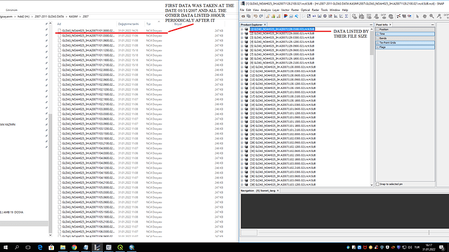This screenshot has width=449, height=252.
Task: Collapse the Bands section in Pixel Info
Action: 377,38
